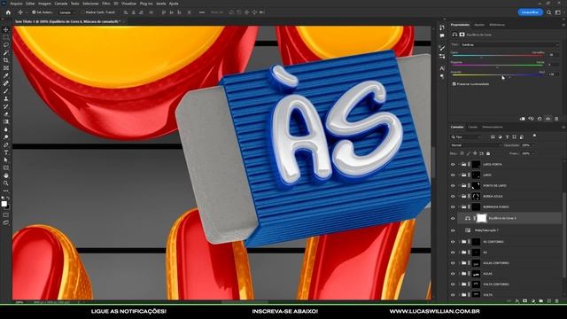The image size is (567, 319).
Task: Open the Janela menu
Action: coord(161,4)
